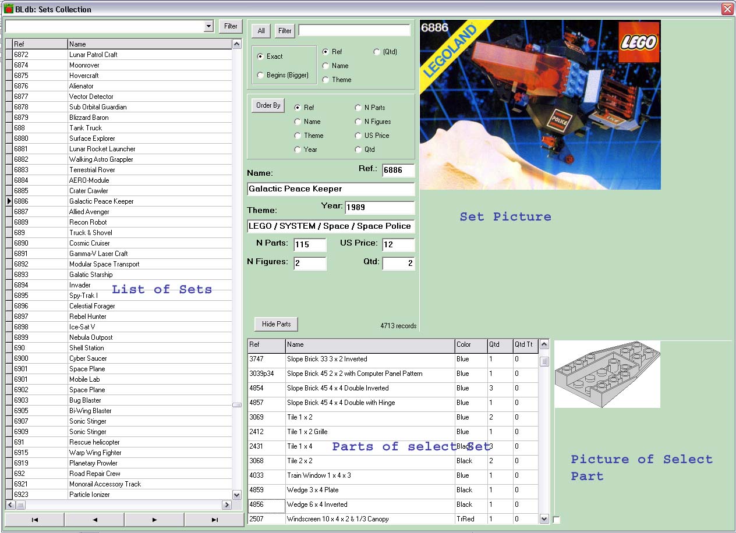Click the set picture of 6886
736x533 pixels.
(540, 105)
